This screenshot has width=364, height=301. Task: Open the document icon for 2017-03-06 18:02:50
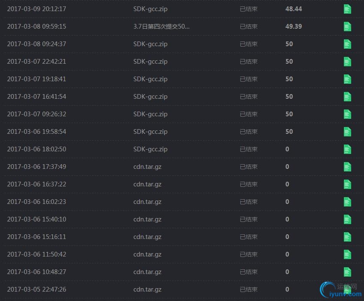point(347,149)
